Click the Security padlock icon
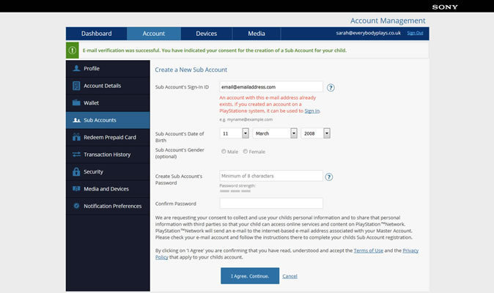This screenshot has width=494, height=293. click(76, 171)
